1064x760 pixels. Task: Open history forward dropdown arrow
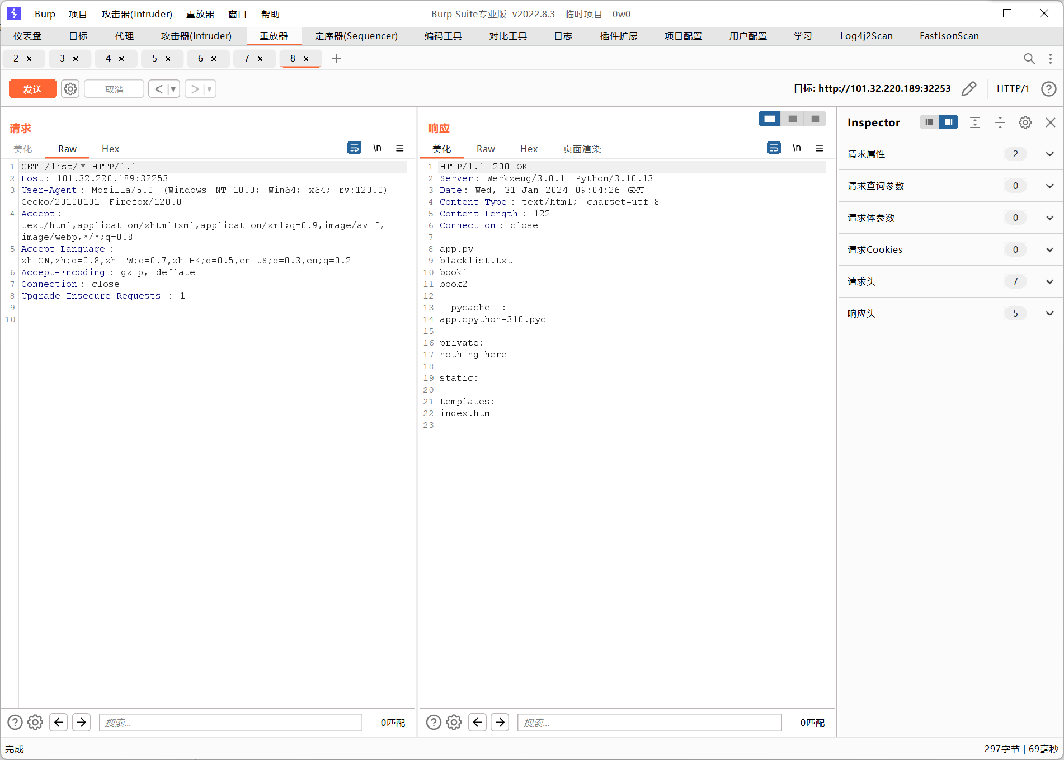pos(209,89)
